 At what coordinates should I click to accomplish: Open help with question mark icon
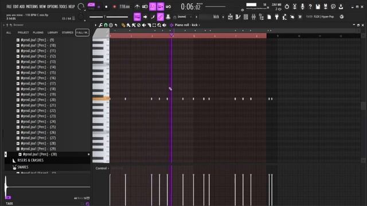click(x=310, y=6)
